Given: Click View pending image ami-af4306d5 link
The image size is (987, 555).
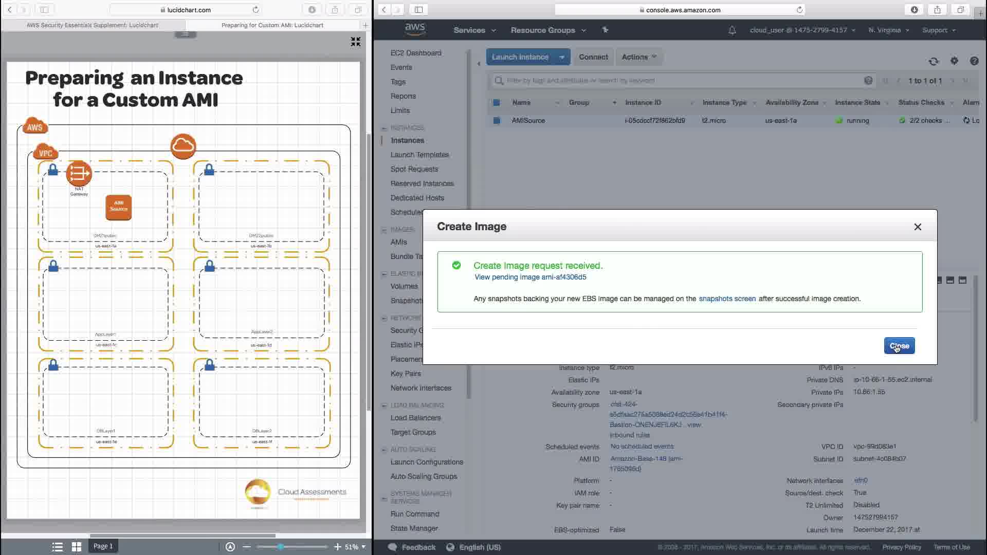Looking at the screenshot, I should 530,277.
